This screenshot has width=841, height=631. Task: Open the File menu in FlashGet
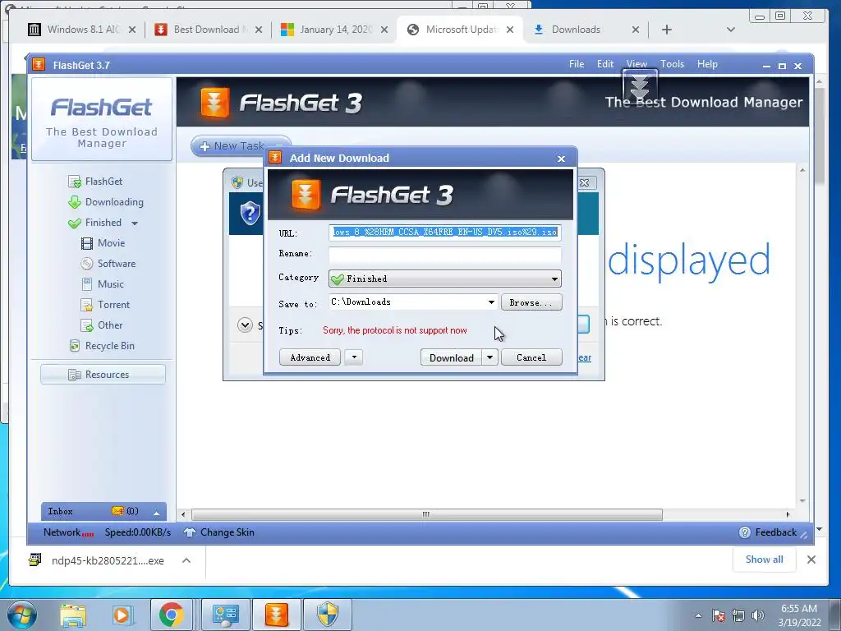click(577, 64)
